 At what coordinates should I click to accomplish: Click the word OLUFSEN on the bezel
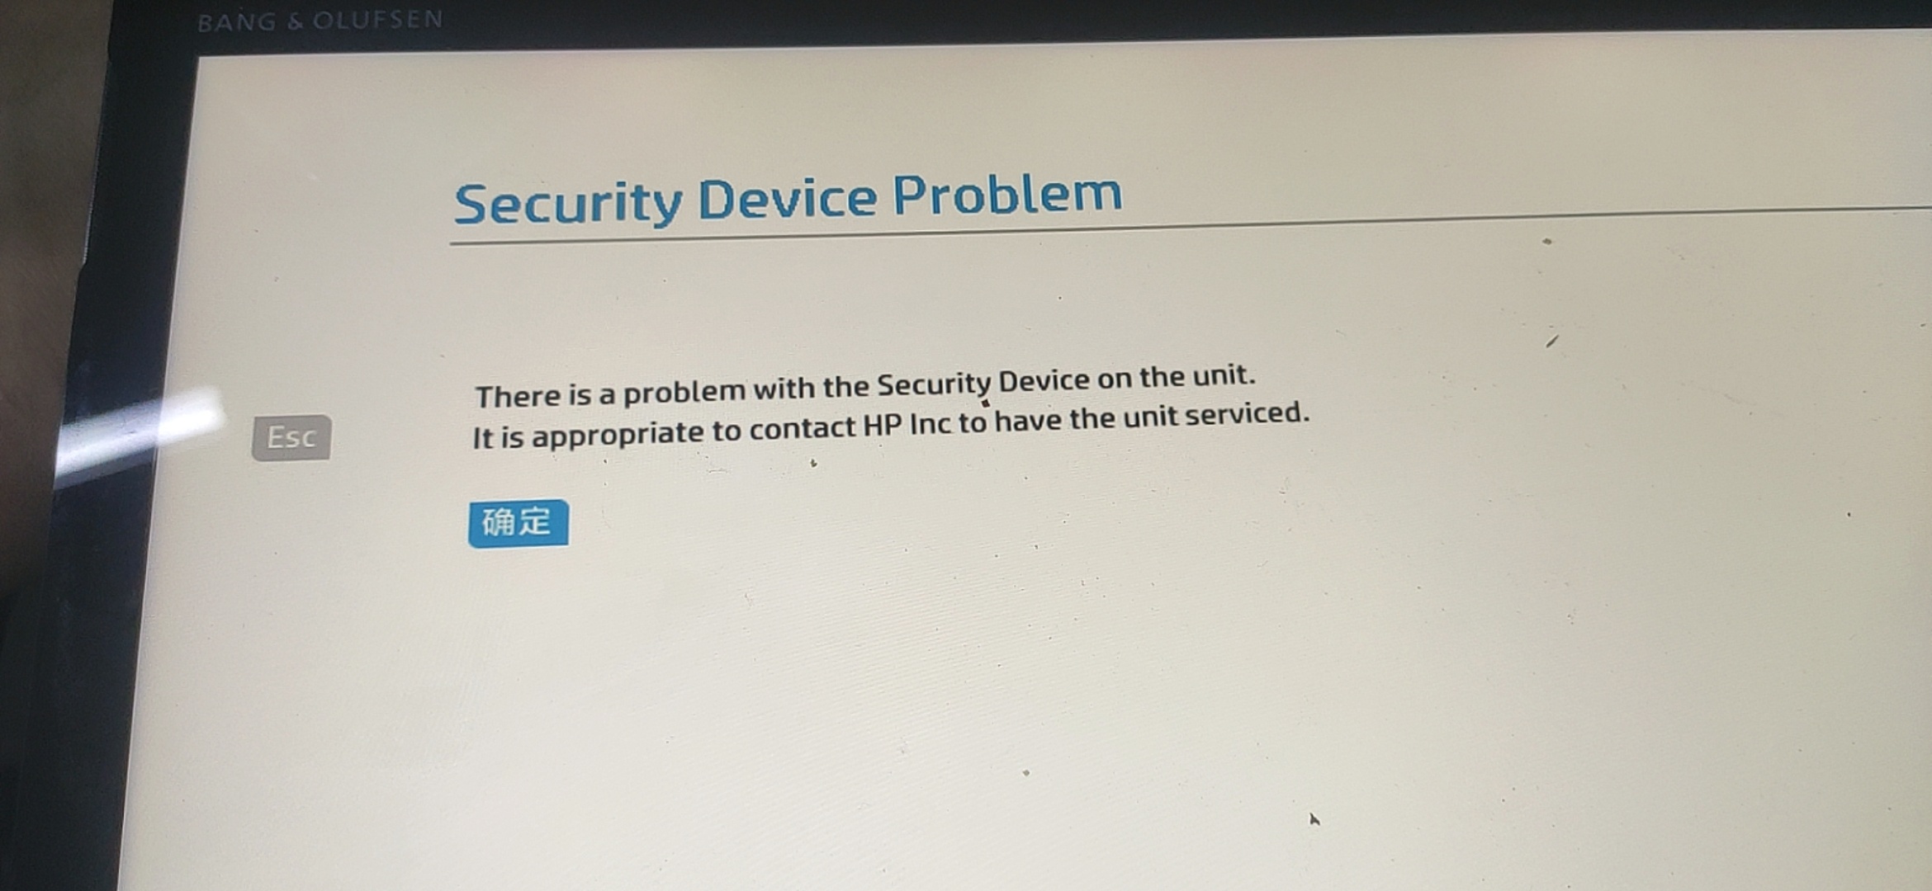(378, 20)
